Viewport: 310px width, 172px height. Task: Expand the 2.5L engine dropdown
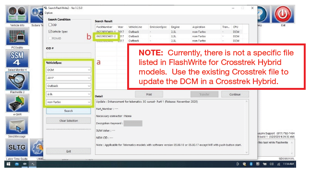pyautogui.click(x=69, y=94)
